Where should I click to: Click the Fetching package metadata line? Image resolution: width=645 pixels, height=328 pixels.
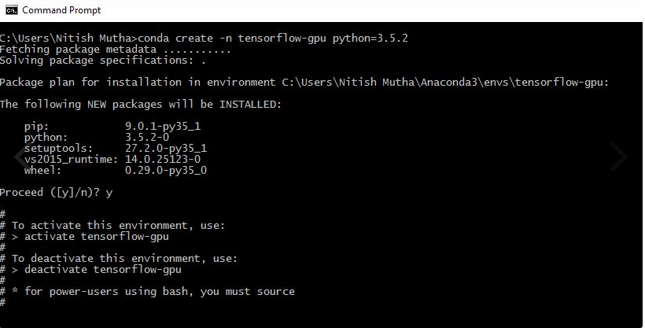115,50
